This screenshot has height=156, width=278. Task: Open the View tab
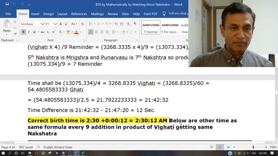126,14
